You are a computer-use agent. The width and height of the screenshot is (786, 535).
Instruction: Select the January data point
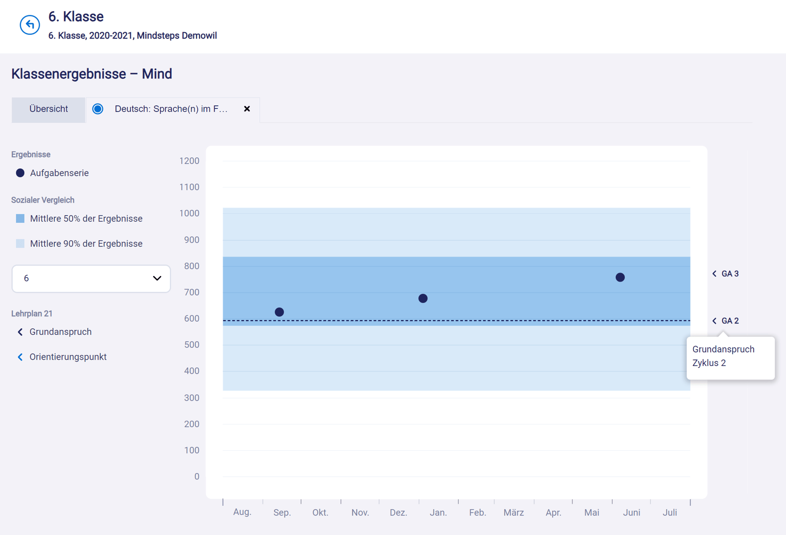423,299
